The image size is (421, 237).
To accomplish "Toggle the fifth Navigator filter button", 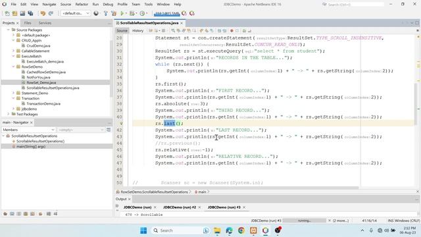I will (32, 213).
